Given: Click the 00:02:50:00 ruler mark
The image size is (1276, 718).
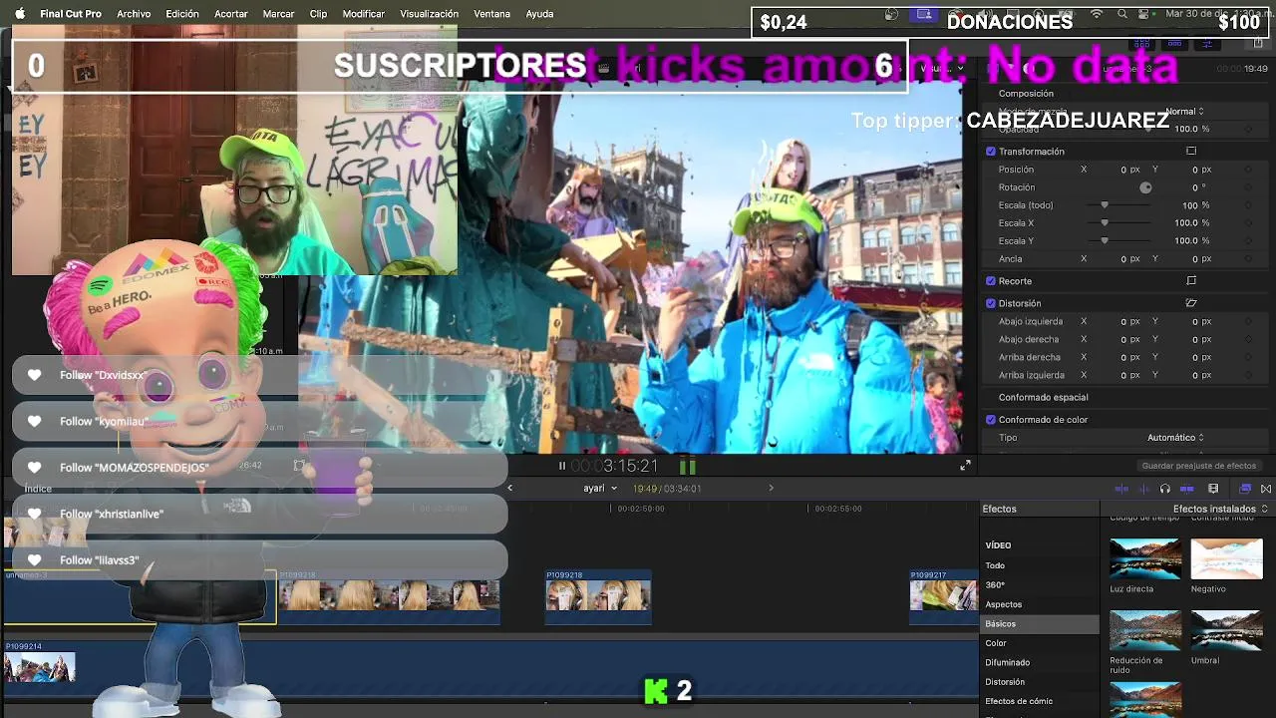Looking at the screenshot, I should (x=640, y=509).
